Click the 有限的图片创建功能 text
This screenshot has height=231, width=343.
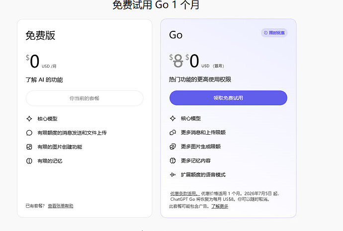pyautogui.click(x=60, y=147)
